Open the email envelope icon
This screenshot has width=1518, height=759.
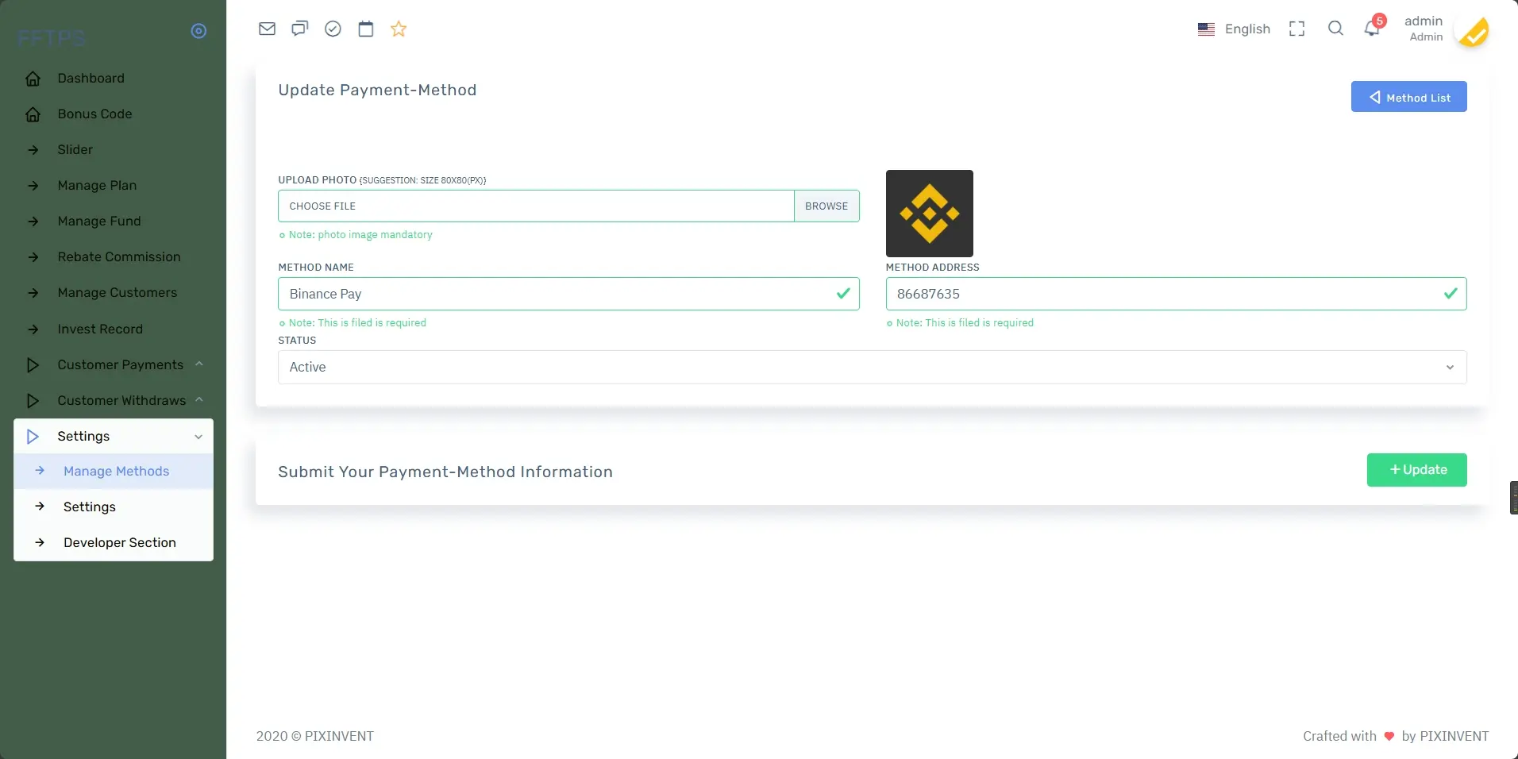[267, 29]
